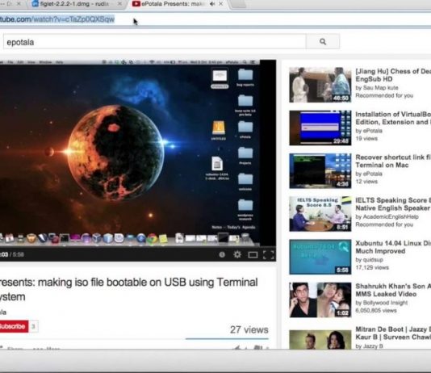431x373 pixels.
Task: Subscribe to the ePotala channel
Action: [x=14, y=326]
